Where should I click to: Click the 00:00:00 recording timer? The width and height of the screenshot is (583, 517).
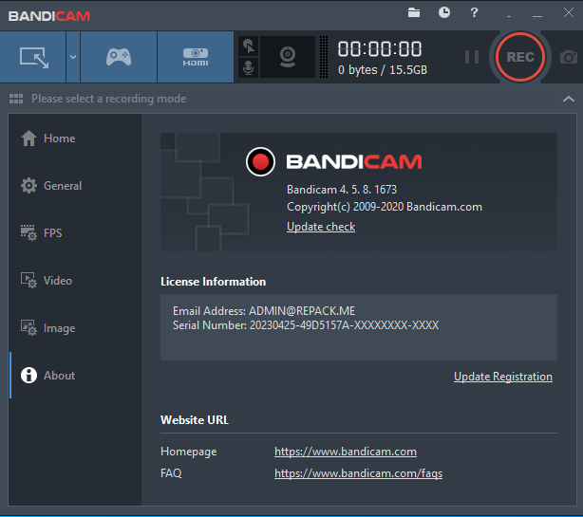380,48
